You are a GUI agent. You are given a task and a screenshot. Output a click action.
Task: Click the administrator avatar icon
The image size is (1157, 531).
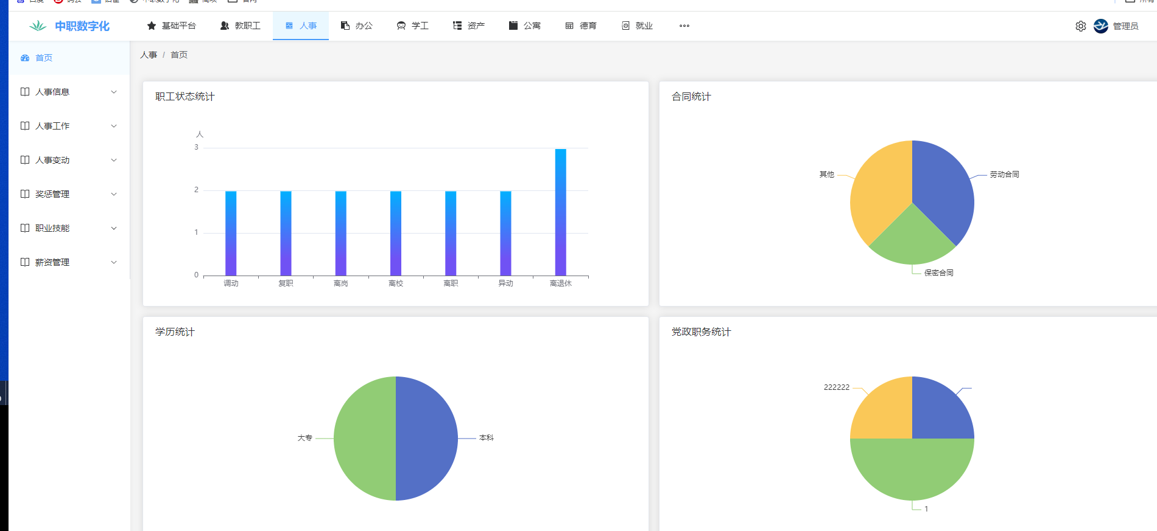click(1100, 26)
